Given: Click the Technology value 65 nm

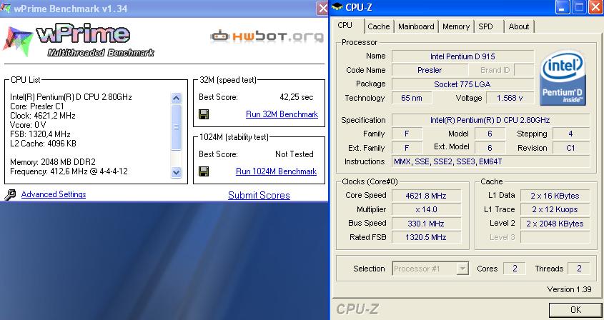Looking at the screenshot, I should click(412, 98).
